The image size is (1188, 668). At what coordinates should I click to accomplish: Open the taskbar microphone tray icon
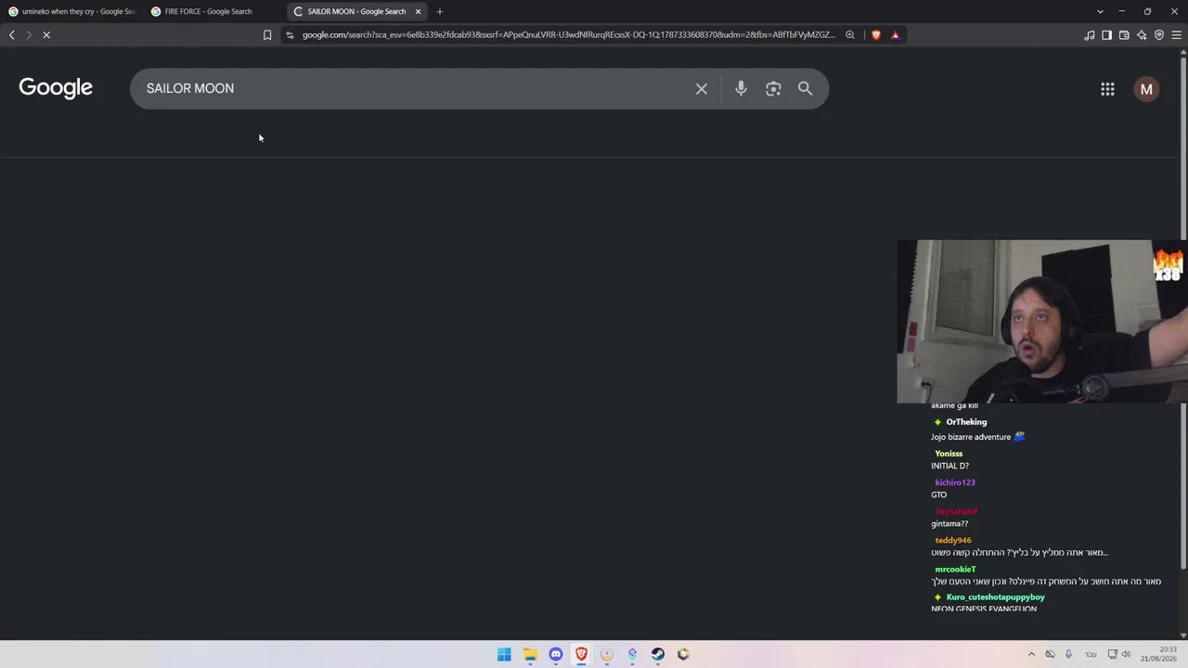1068,654
